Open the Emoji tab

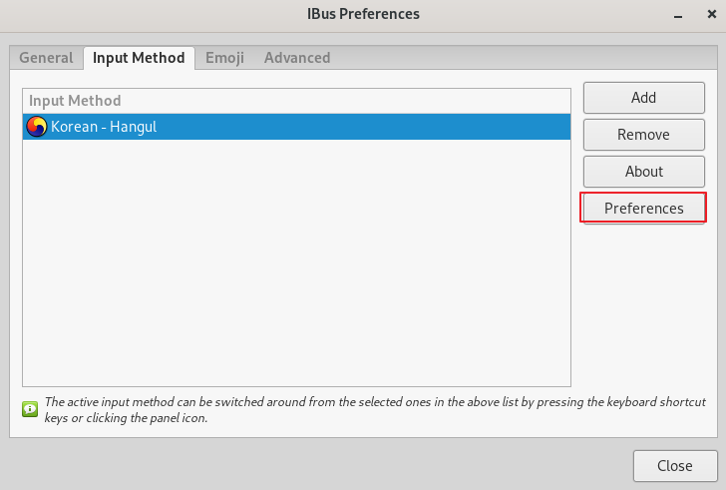pos(224,58)
